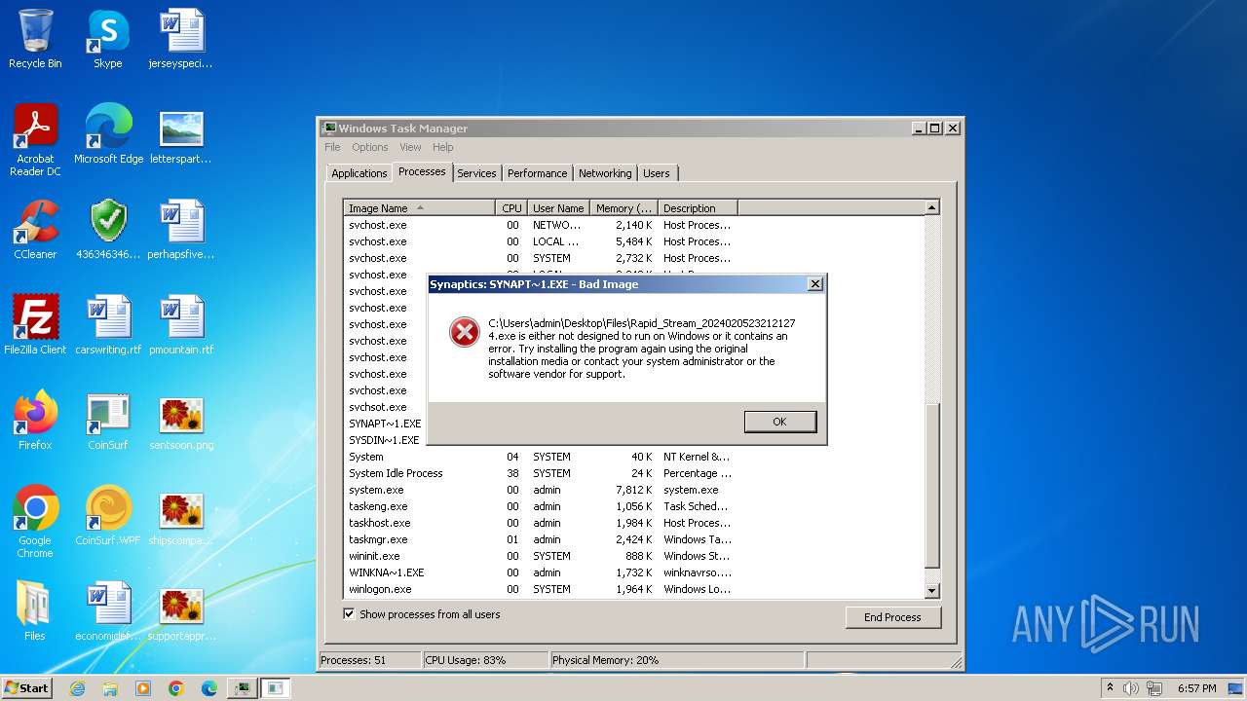Viewport: 1247px width, 701px height.
Task: Open the pmountain.rtf desktop file
Action: pyautogui.click(x=181, y=325)
